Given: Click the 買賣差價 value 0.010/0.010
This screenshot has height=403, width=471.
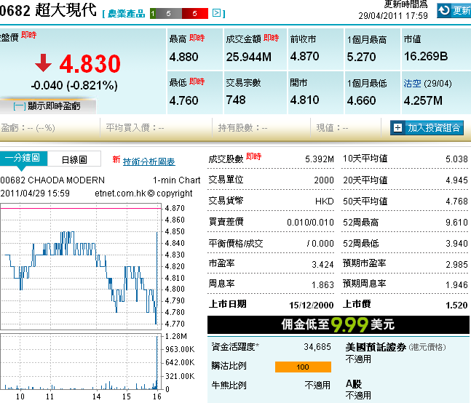Looking at the screenshot, I should [x=310, y=223].
